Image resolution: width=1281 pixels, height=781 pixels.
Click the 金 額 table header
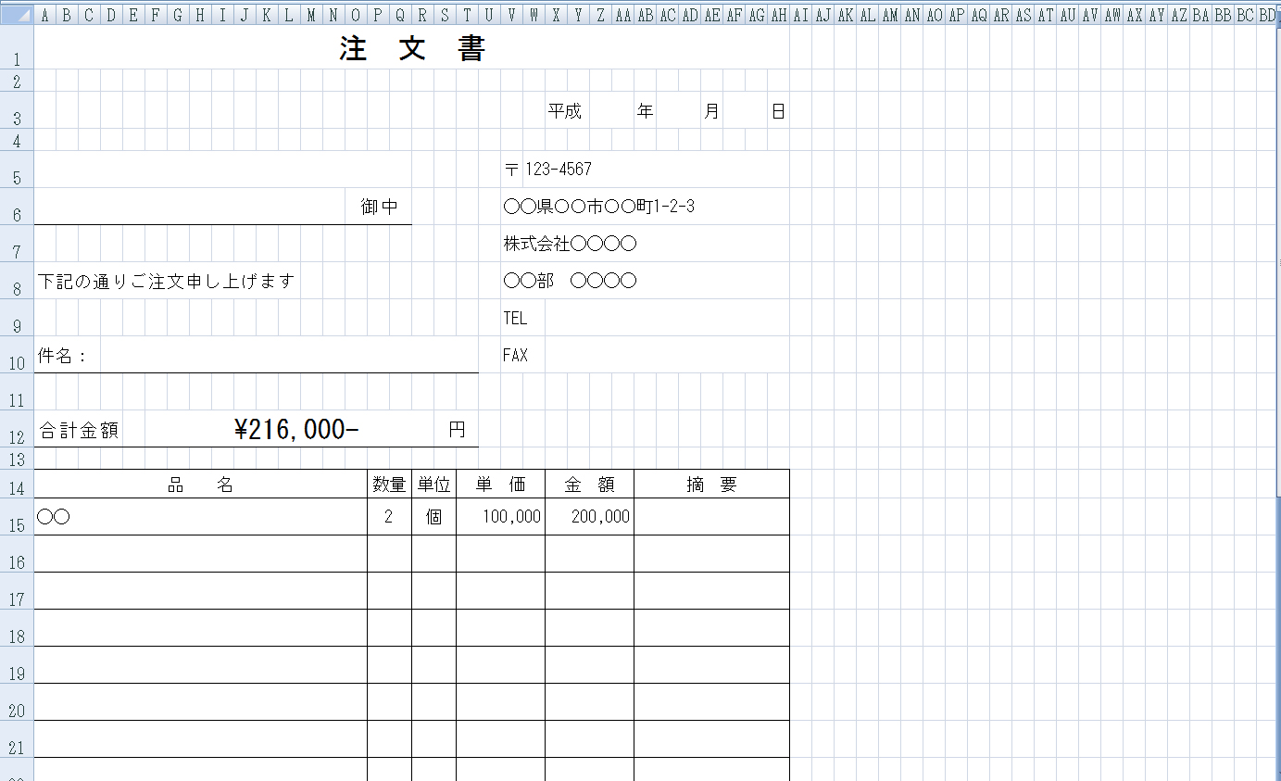click(589, 484)
